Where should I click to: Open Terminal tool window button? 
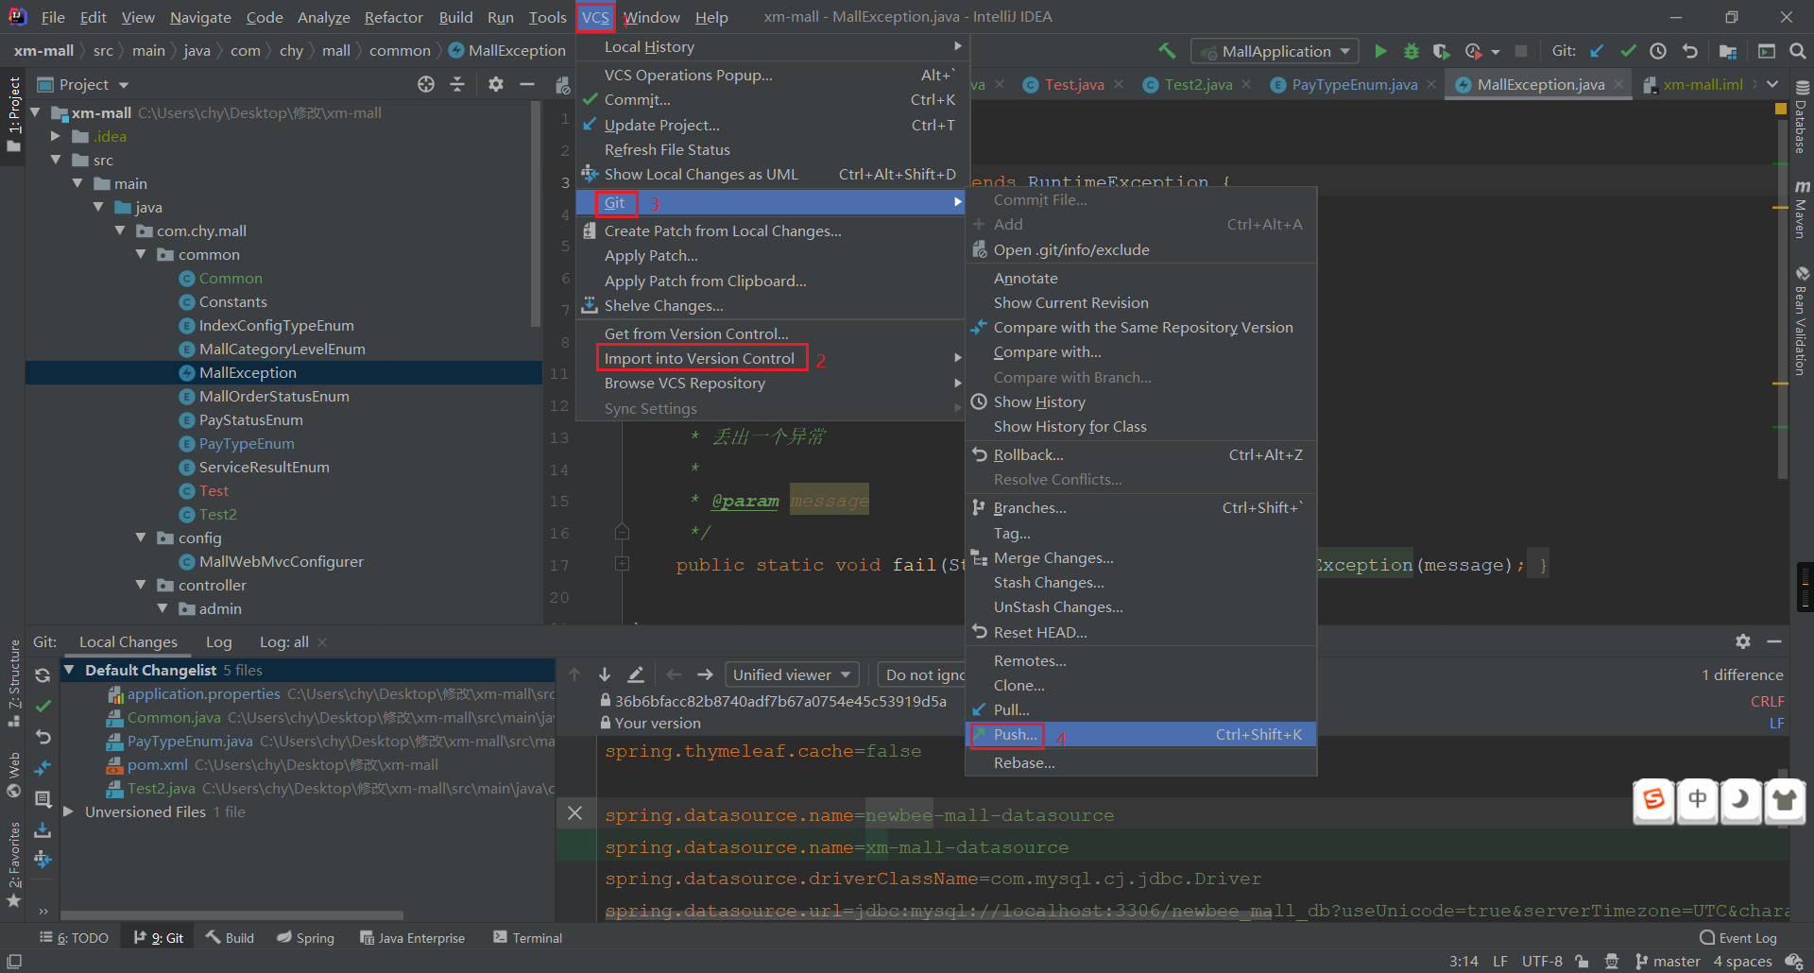[x=528, y=937]
